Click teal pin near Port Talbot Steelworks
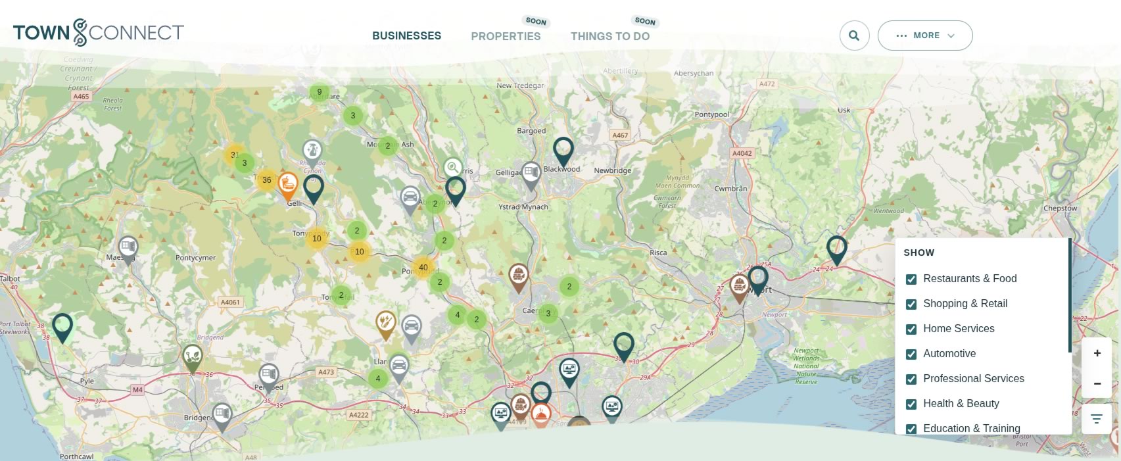 point(62,328)
